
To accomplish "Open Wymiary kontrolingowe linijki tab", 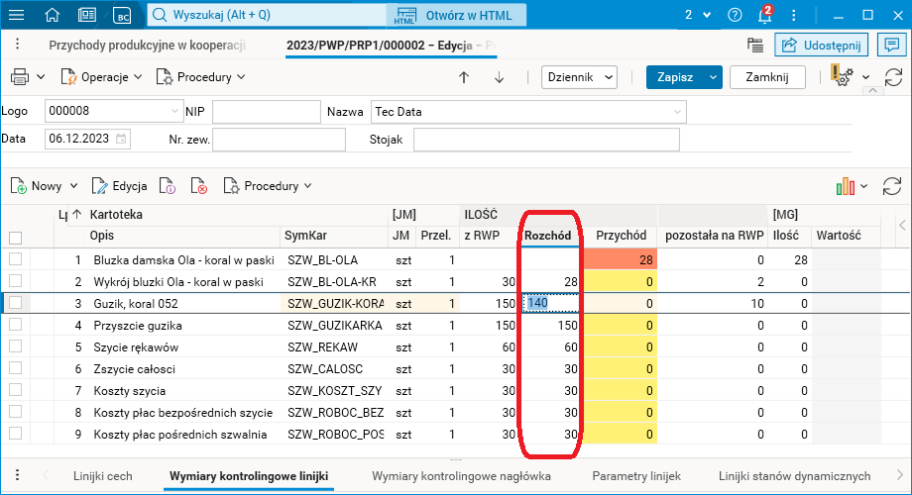I will point(249,476).
